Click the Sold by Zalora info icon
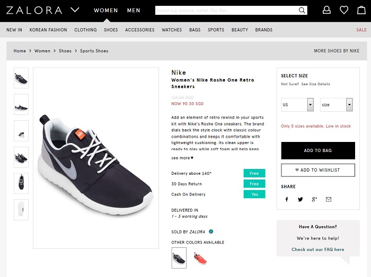The width and height of the screenshot is (371, 277). [x=211, y=231]
